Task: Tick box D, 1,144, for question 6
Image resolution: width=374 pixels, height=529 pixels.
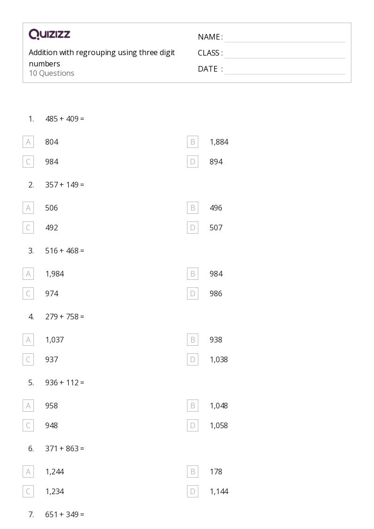Action: click(193, 491)
